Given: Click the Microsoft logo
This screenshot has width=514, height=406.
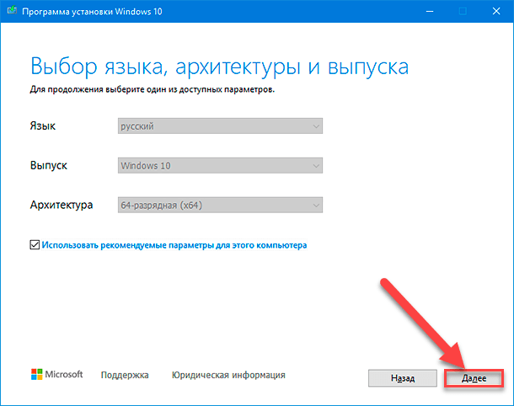Looking at the screenshot, I should 57,374.
